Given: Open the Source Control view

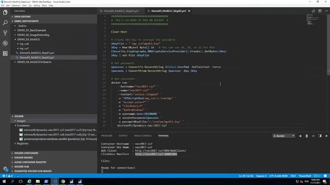Looking at the screenshot, I should [x=5, y=33].
